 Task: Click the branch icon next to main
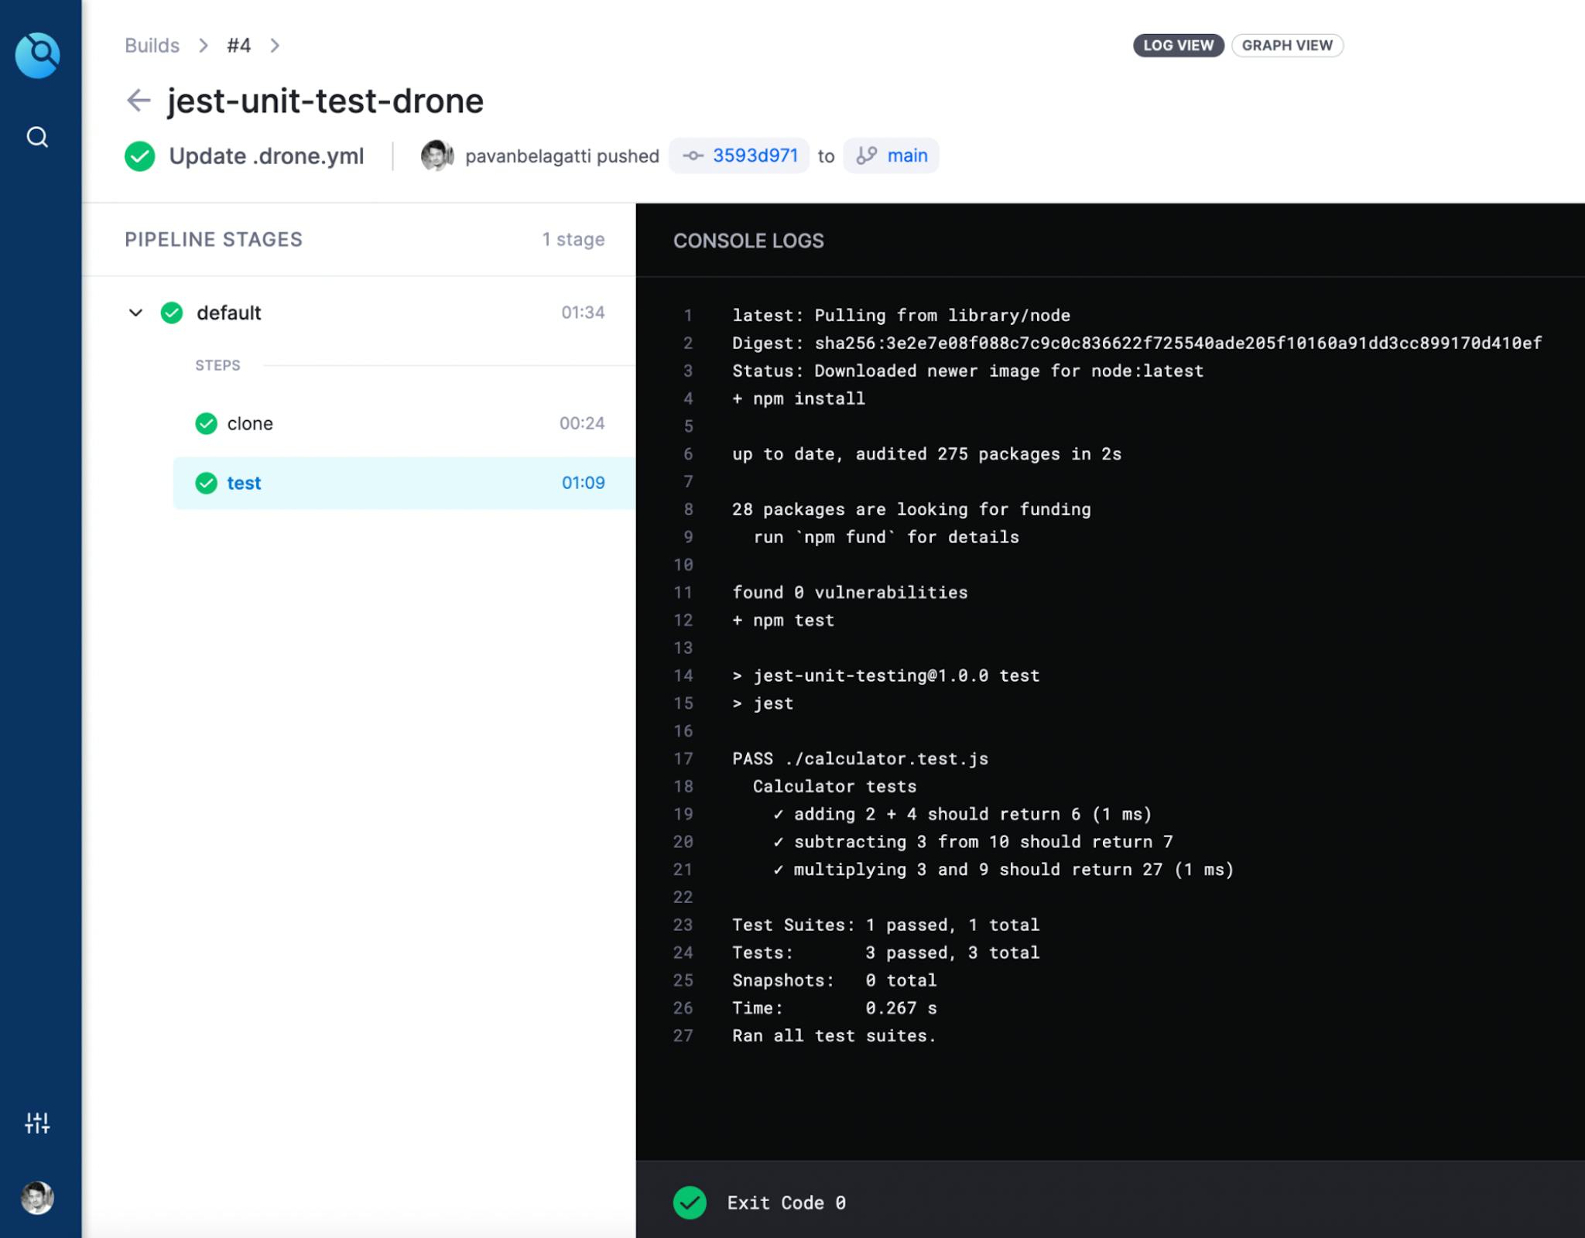(867, 156)
